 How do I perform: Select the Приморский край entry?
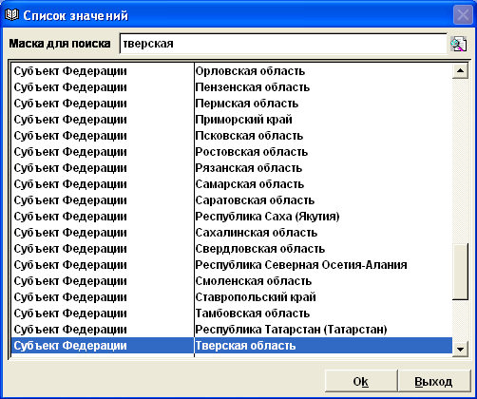[x=232, y=120]
